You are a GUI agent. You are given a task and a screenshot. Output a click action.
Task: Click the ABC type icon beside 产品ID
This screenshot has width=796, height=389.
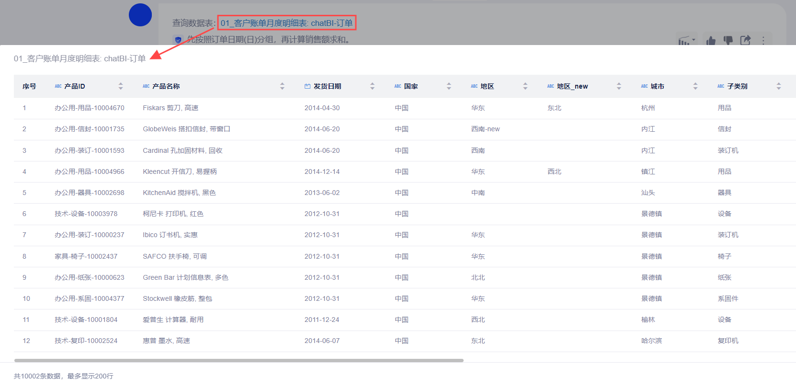coord(58,86)
